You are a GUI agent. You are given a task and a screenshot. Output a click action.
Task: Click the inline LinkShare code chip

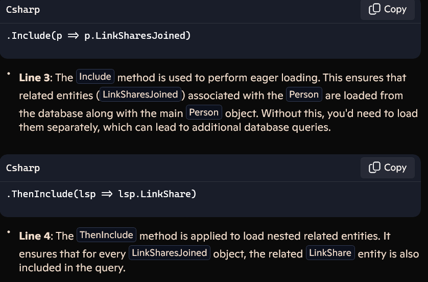pyautogui.click(x=330, y=253)
